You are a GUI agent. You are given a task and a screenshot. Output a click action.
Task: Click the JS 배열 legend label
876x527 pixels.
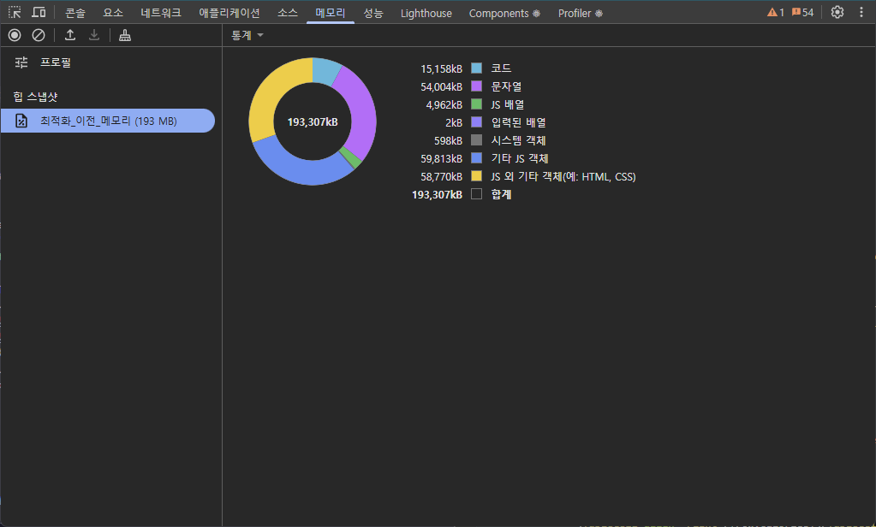pos(507,104)
